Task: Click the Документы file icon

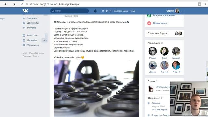Action: click(x=24, y=23)
